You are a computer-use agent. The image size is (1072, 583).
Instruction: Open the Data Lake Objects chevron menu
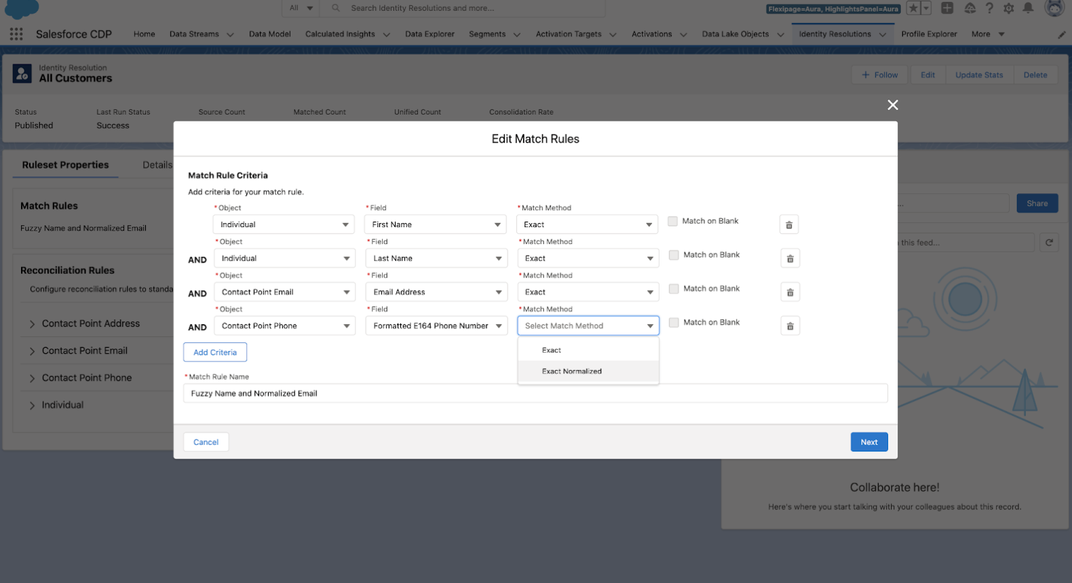tap(780, 35)
